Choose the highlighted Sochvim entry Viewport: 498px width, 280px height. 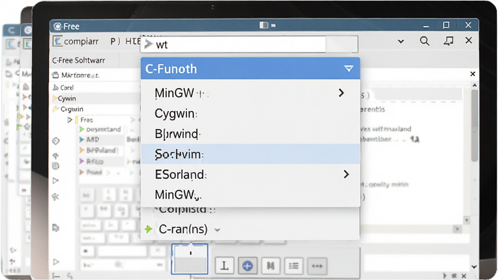click(x=250, y=154)
